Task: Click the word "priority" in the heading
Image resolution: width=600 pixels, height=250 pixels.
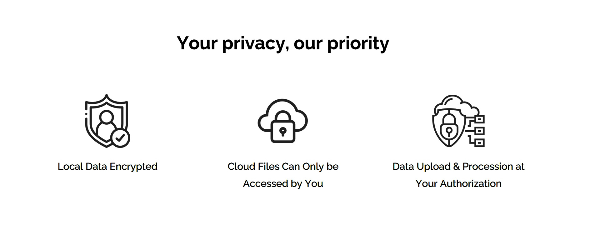Action: (x=358, y=43)
